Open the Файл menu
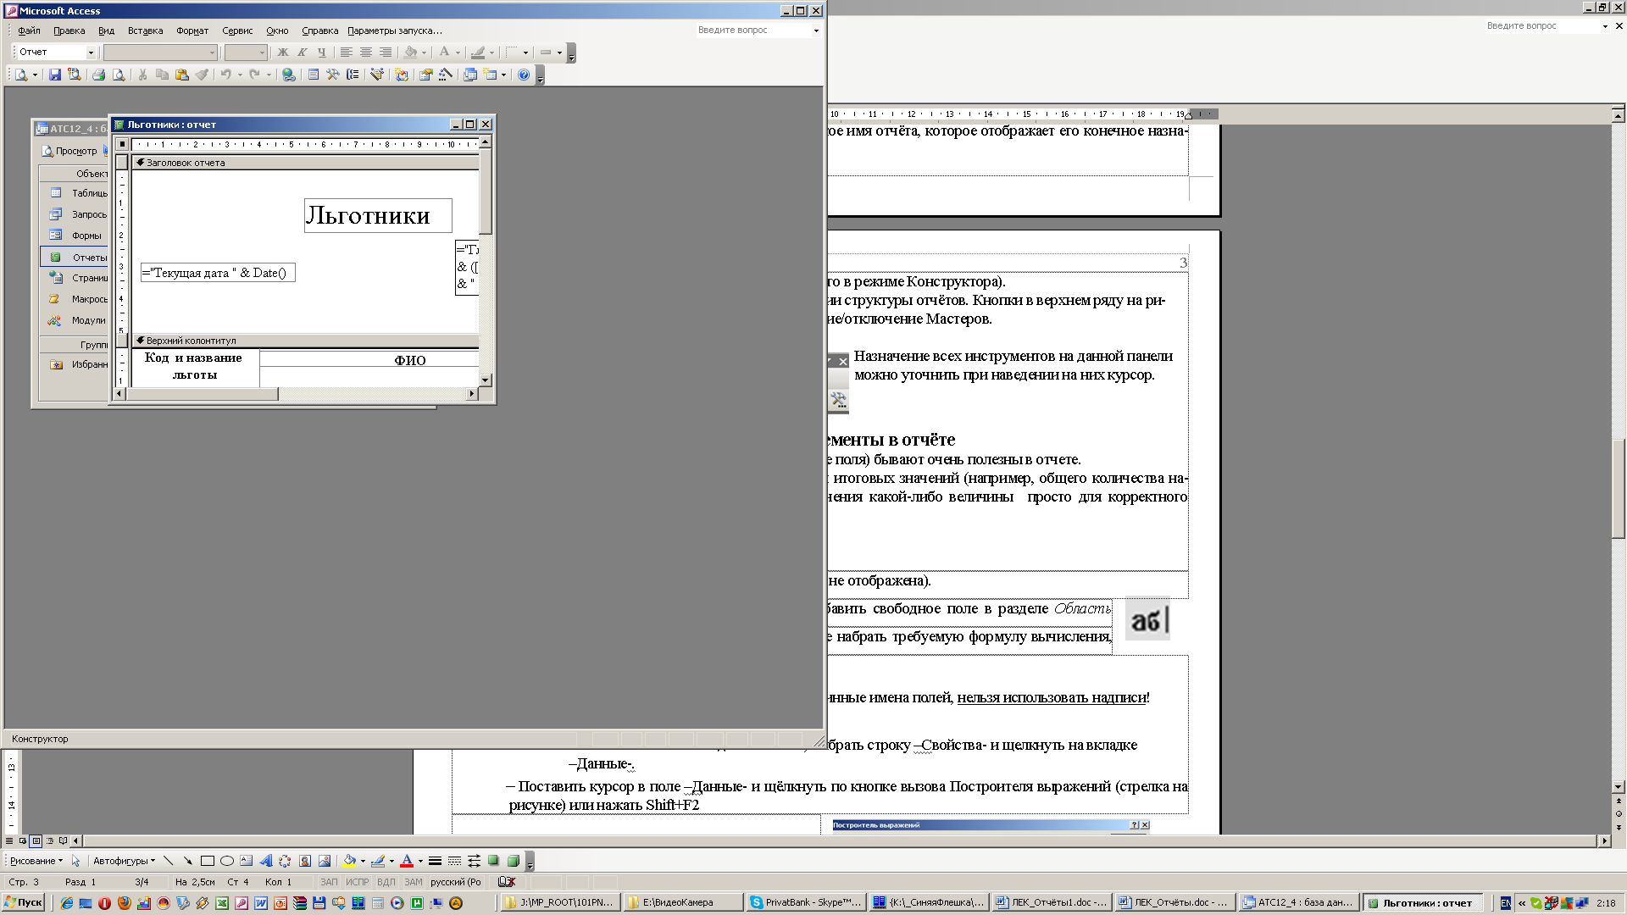This screenshot has height=915, width=1627. (x=29, y=30)
